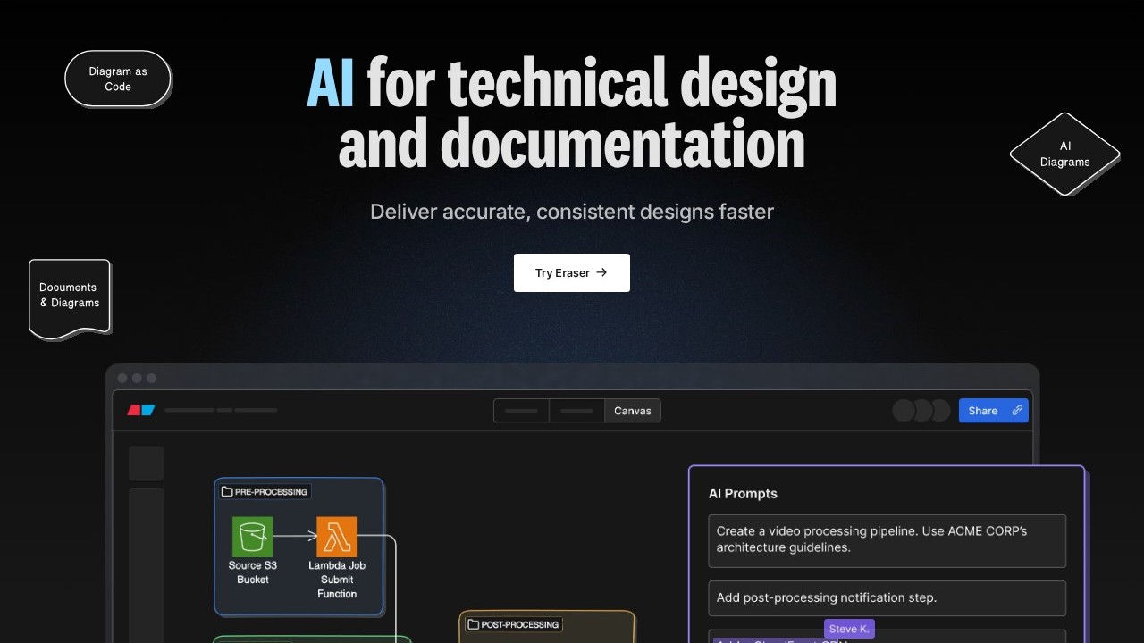Select the first tab left of Canvas
Image resolution: width=1144 pixels, height=643 pixels.
click(521, 411)
